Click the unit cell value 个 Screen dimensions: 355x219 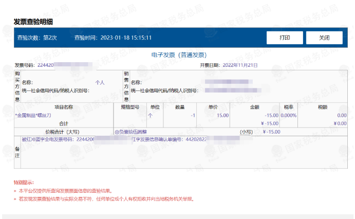click(151, 116)
